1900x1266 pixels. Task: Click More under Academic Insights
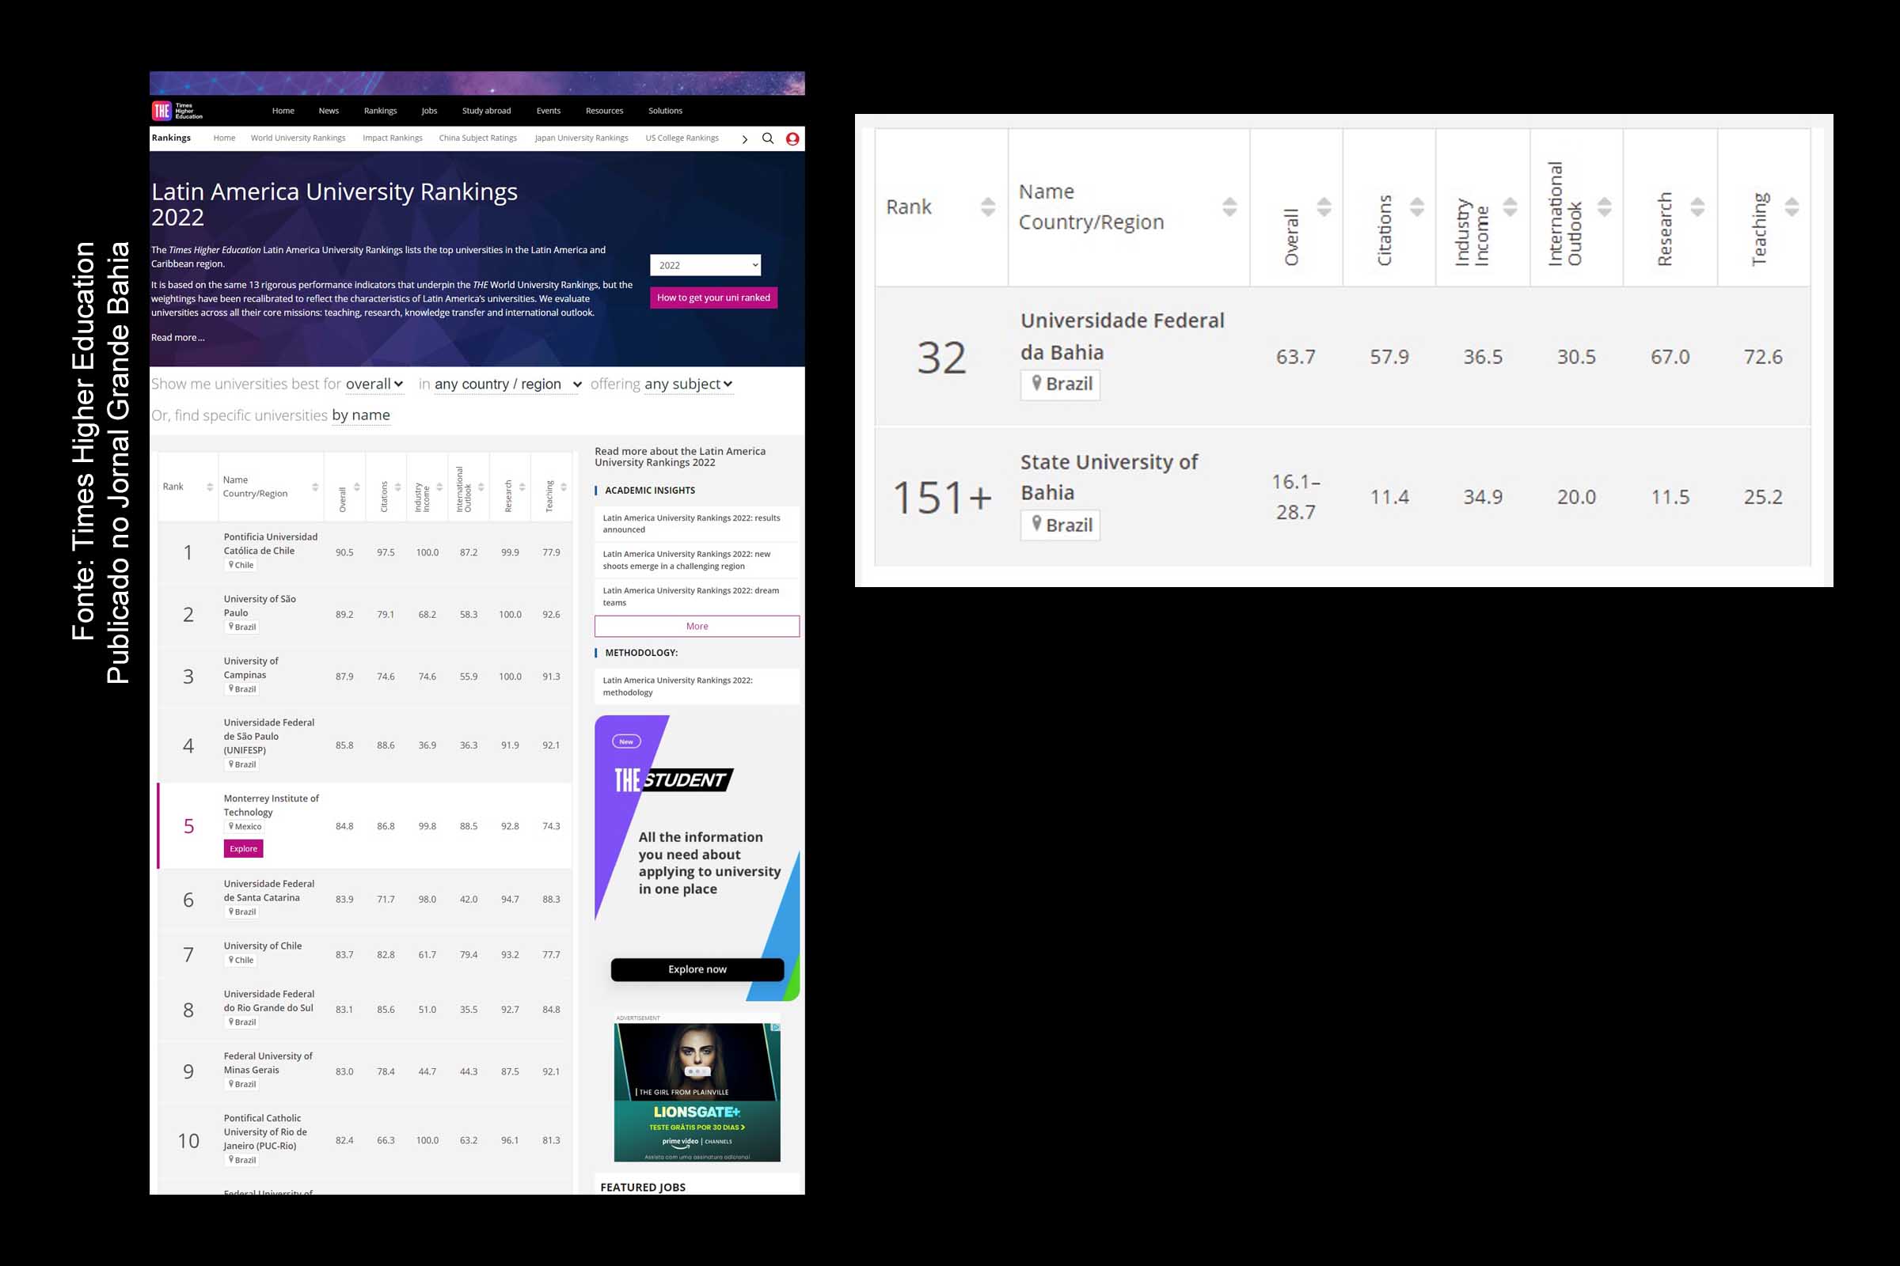point(697,627)
